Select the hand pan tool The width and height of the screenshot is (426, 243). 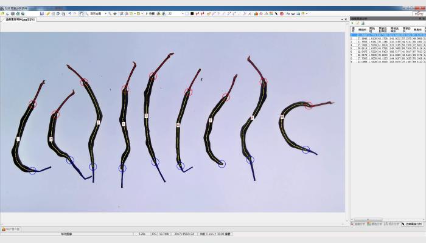pos(82,13)
